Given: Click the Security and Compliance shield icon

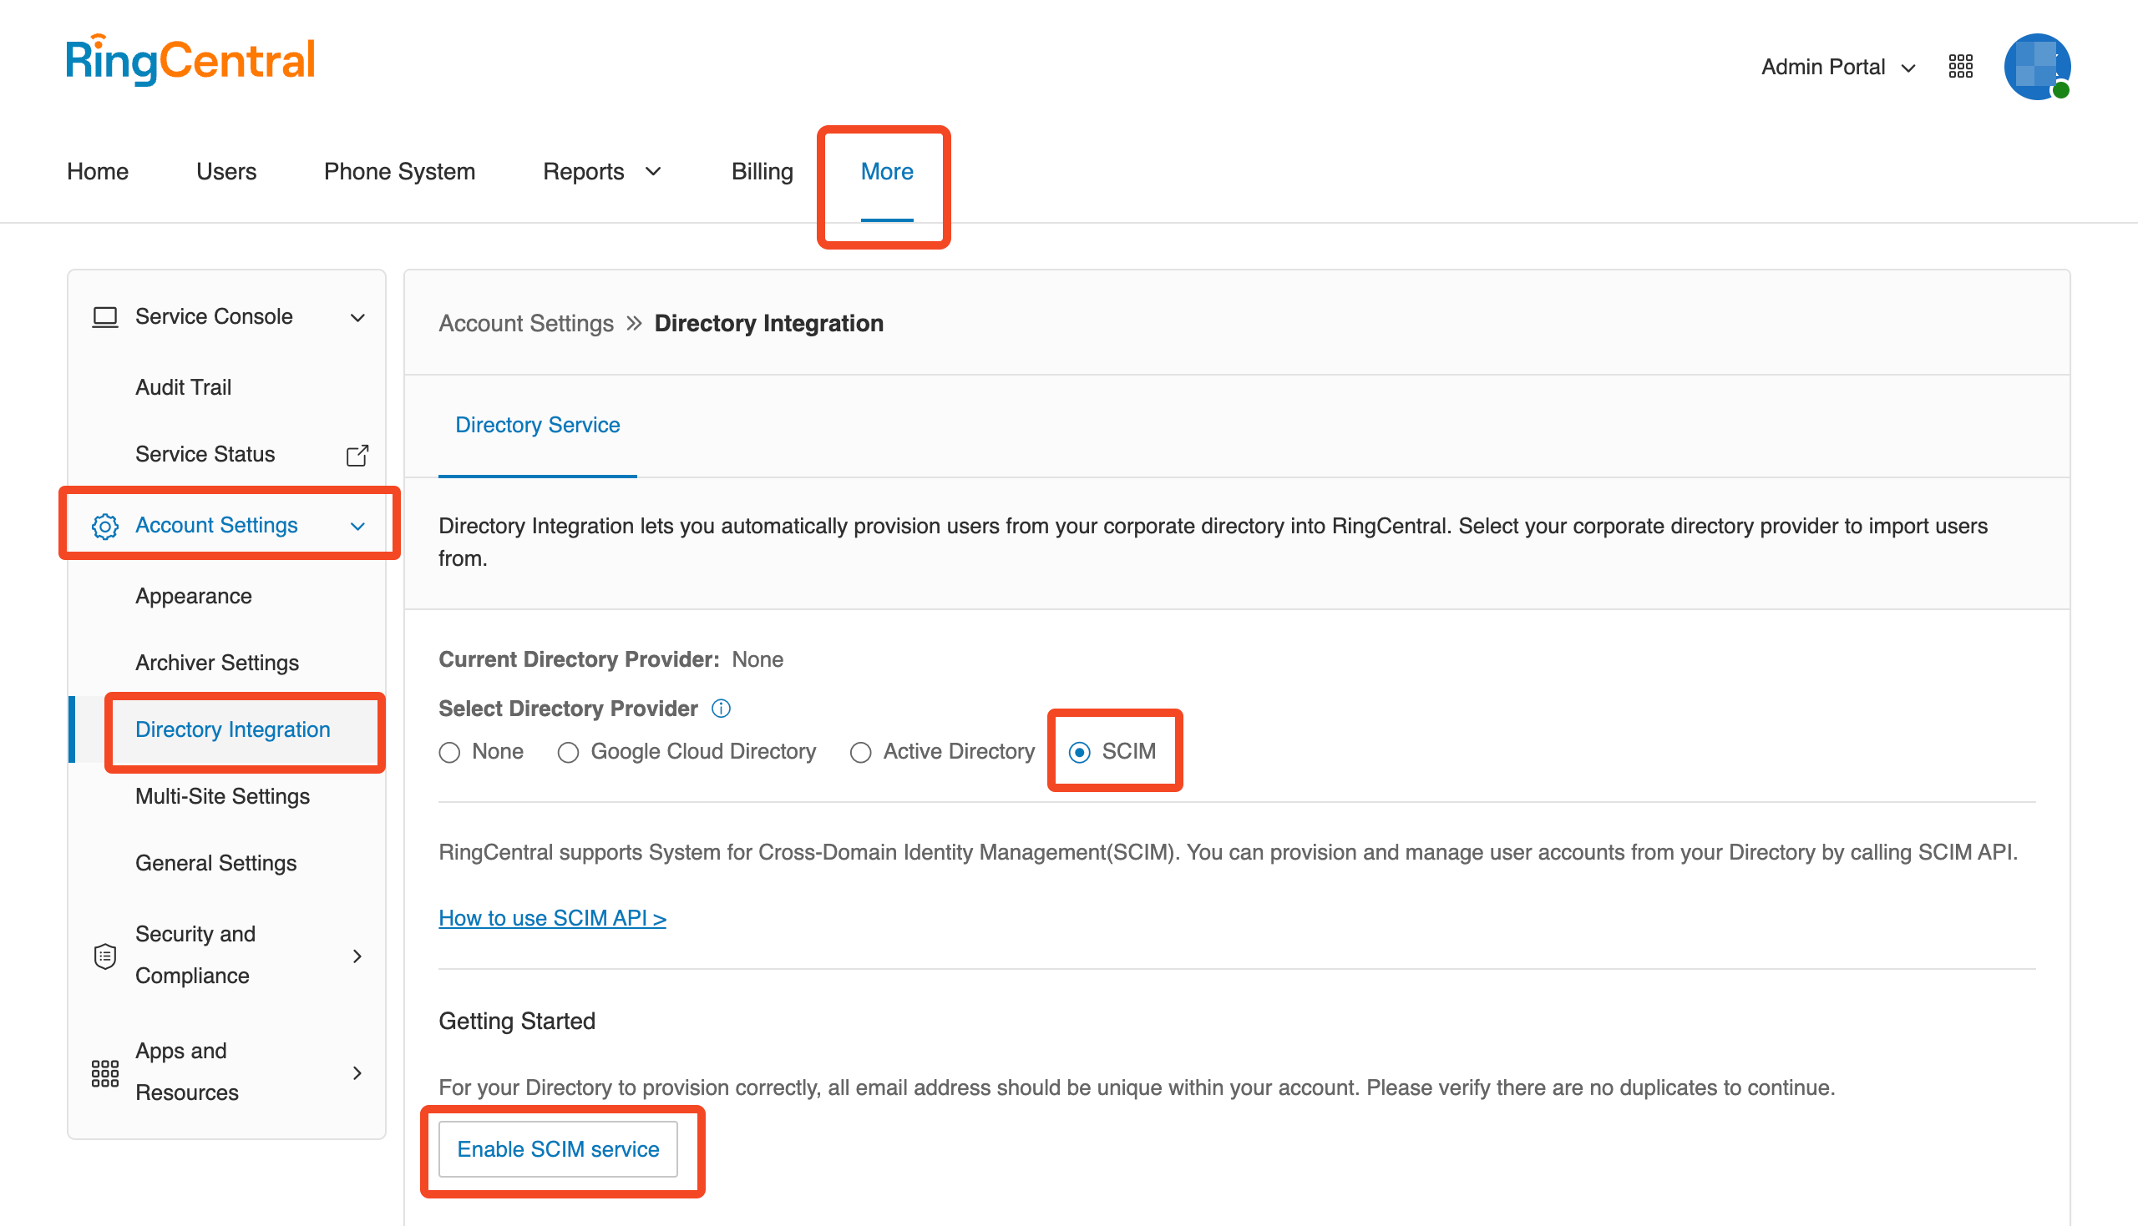Looking at the screenshot, I should (104, 956).
